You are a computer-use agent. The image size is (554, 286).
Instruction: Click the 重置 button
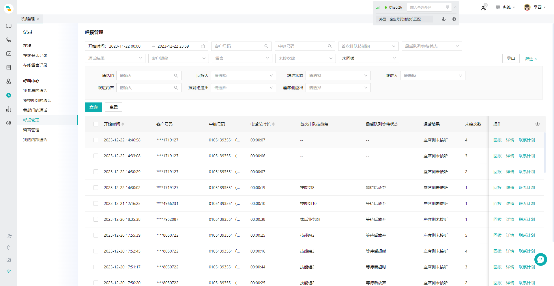[x=114, y=107]
